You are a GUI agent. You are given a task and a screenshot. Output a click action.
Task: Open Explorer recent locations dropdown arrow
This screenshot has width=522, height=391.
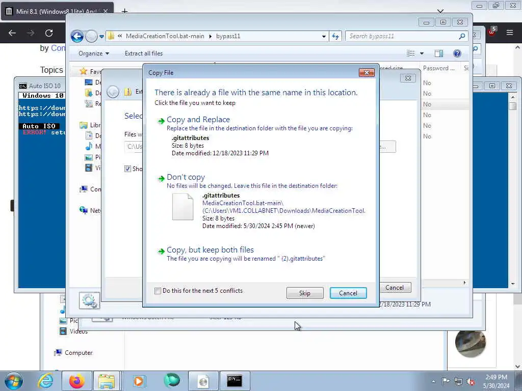pos(101,36)
